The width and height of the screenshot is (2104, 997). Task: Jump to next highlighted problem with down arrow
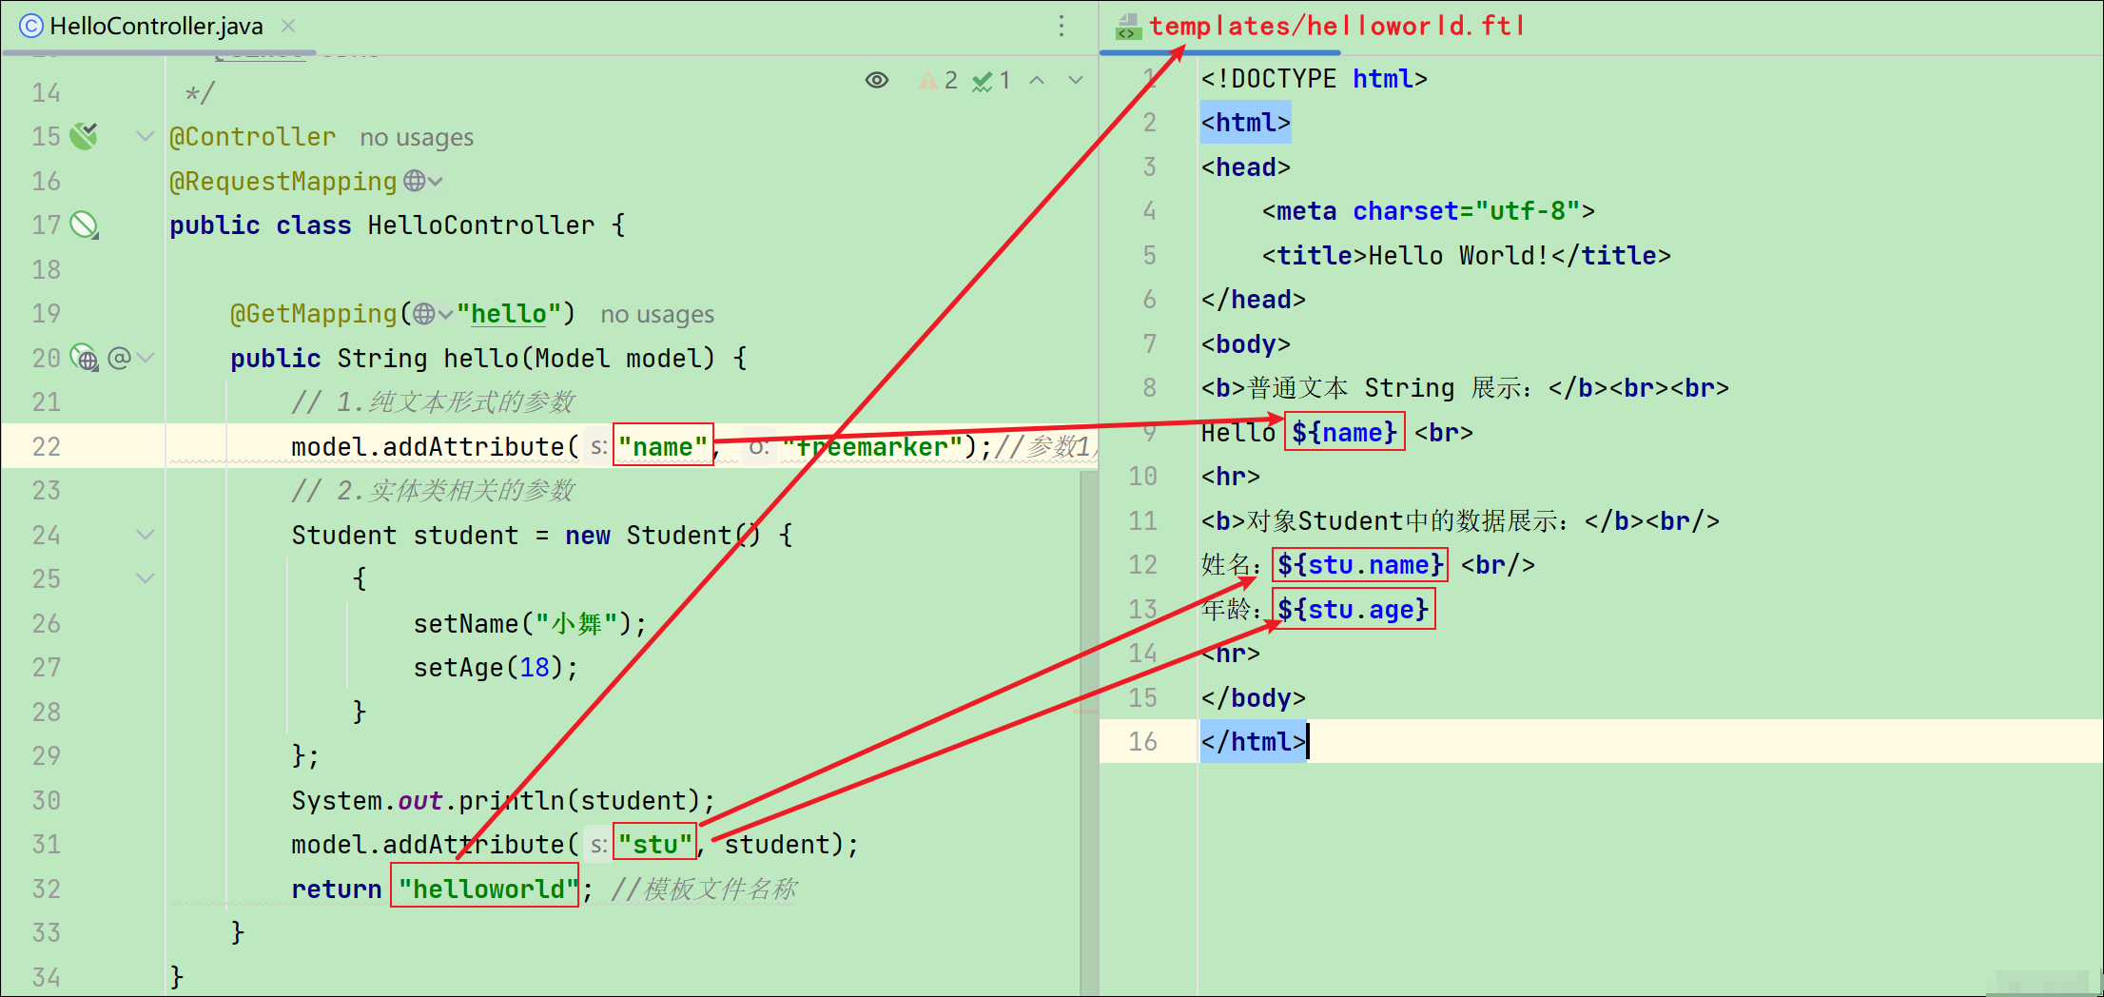(x=1076, y=81)
